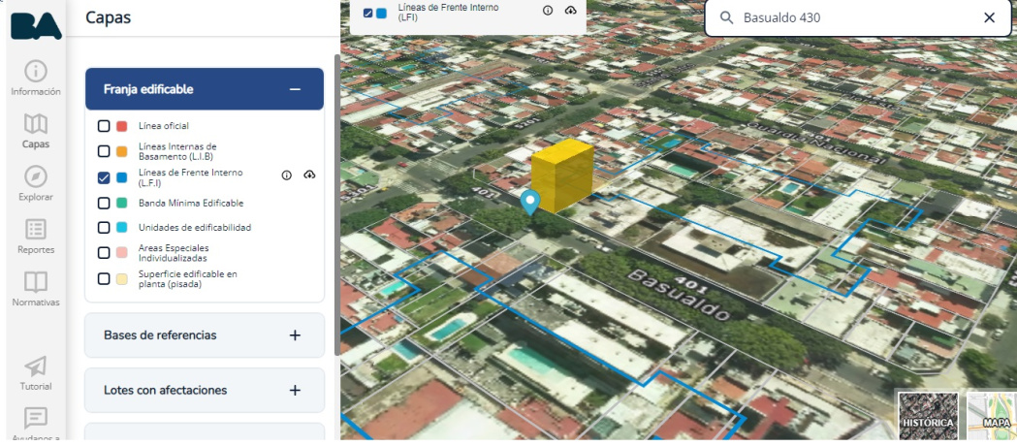Open the Información sidebar icon
Image resolution: width=1017 pixels, height=446 pixels.
pos(36,71)
